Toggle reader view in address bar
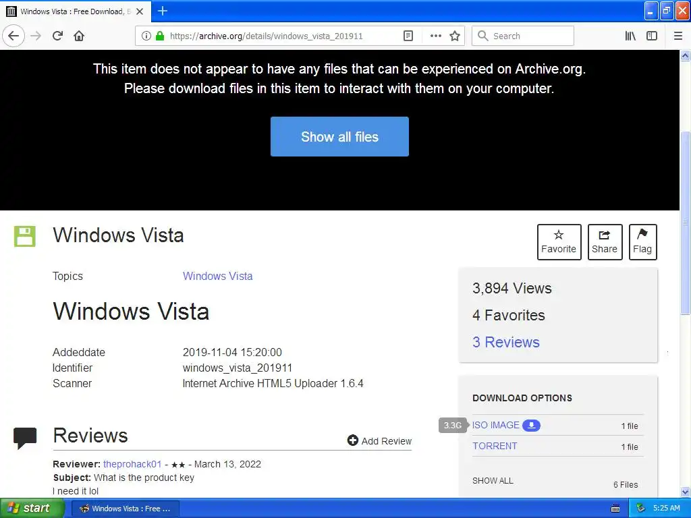 click(x=408, y=36)
